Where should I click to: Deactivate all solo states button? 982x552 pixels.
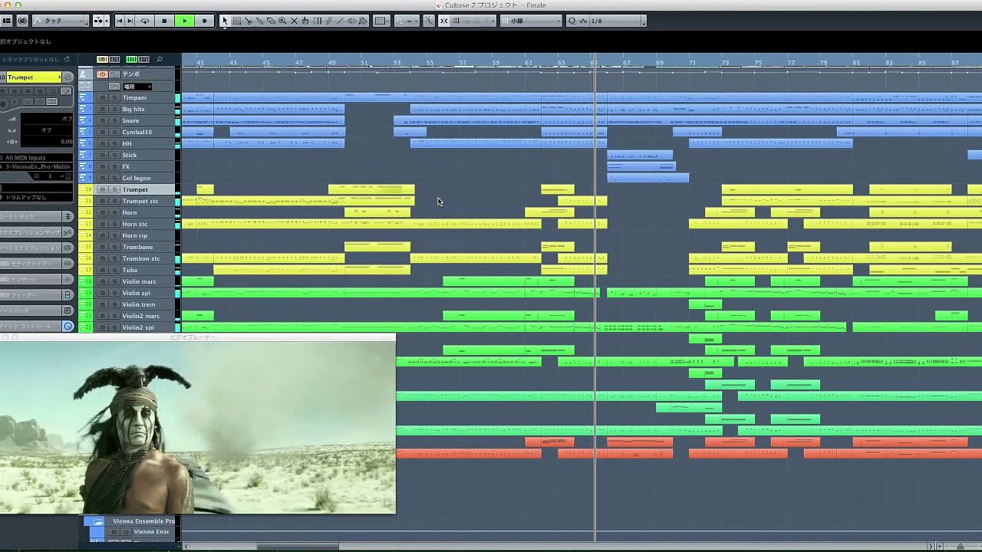(114, 59)
